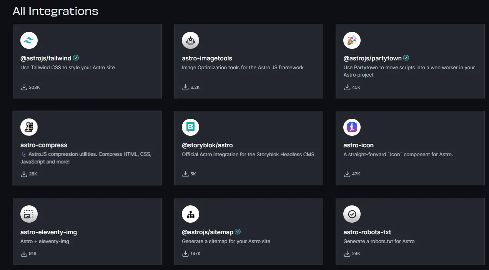Click 'Use Partytown to move scripts' description

(x=409, y=71)
